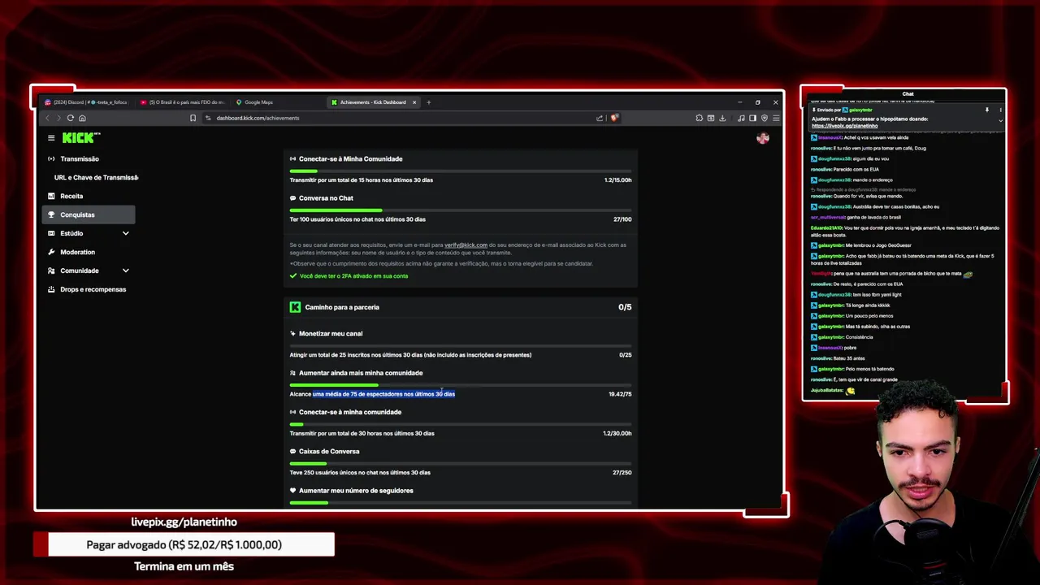Open the browser downloads icon
The image size is (1040, 585).
point(722,118)
